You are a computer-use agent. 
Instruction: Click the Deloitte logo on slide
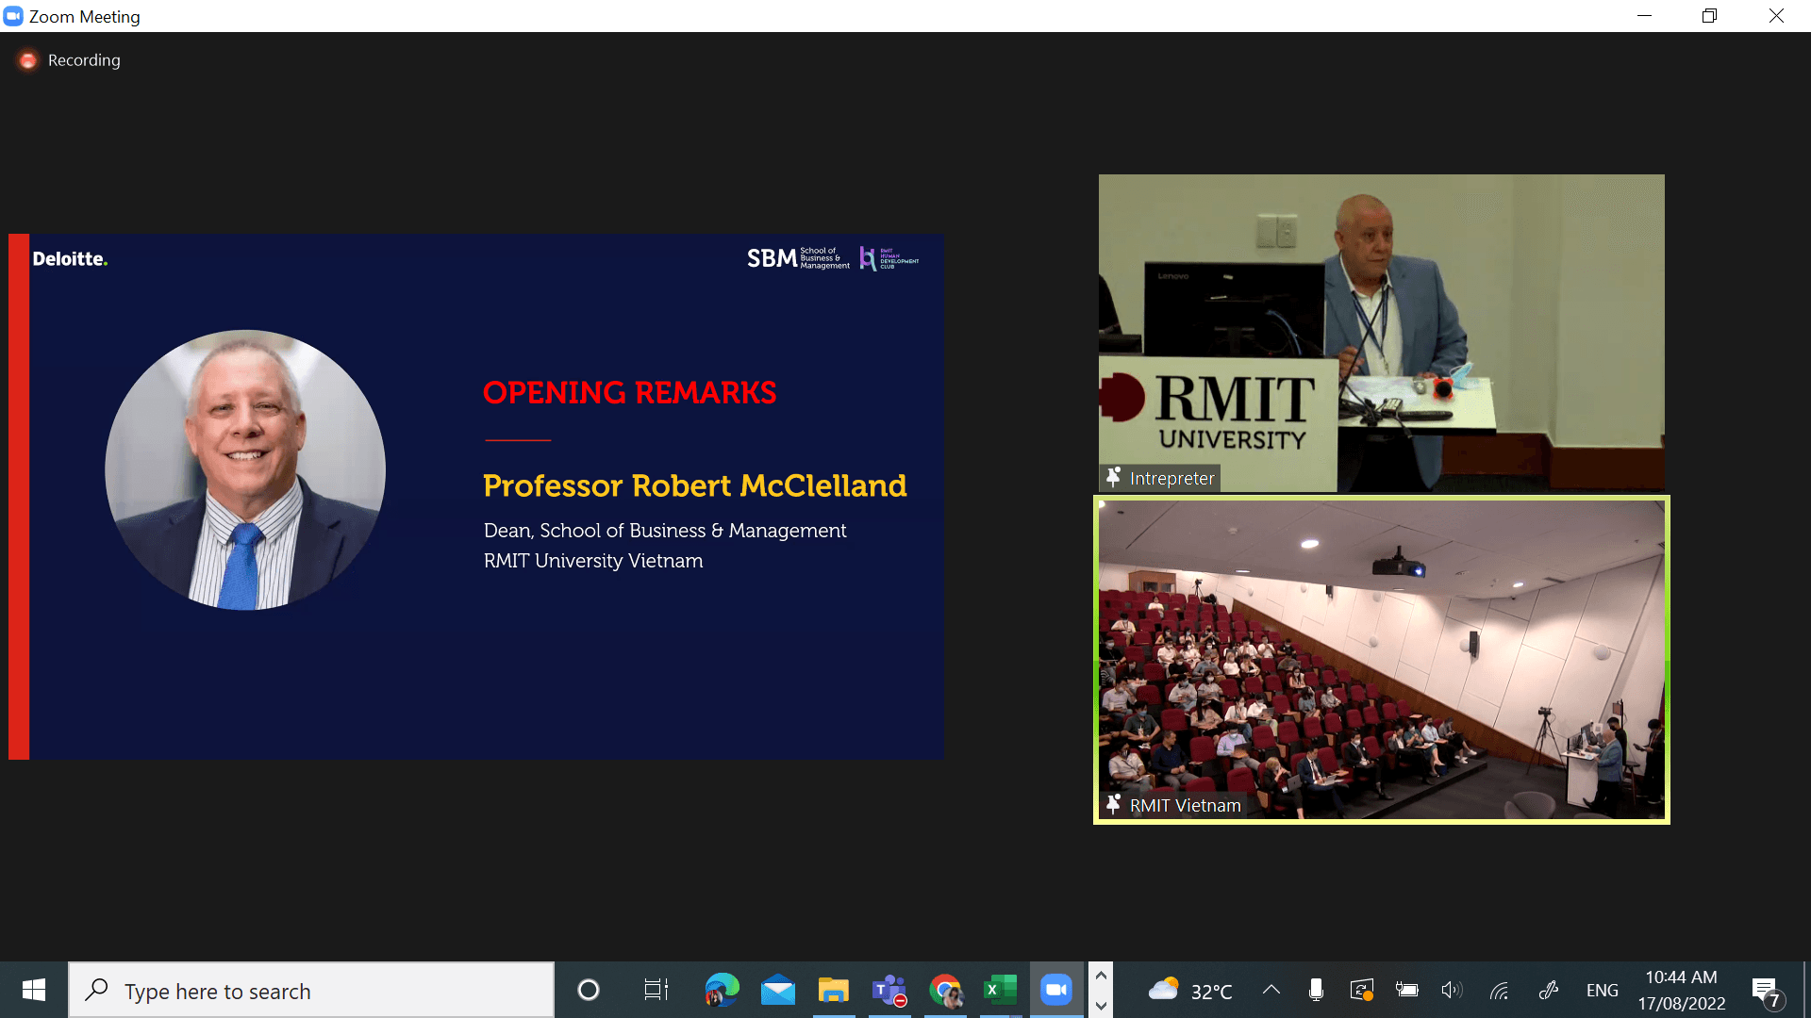(x=71, y=258)
